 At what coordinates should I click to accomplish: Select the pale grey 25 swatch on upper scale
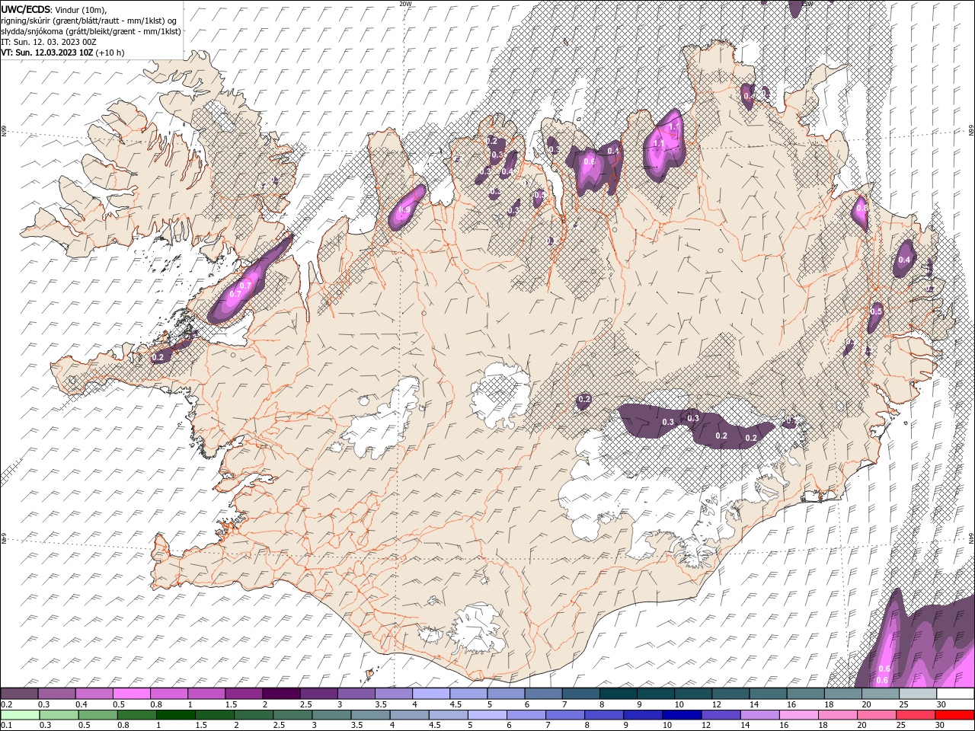click(917, 694)
